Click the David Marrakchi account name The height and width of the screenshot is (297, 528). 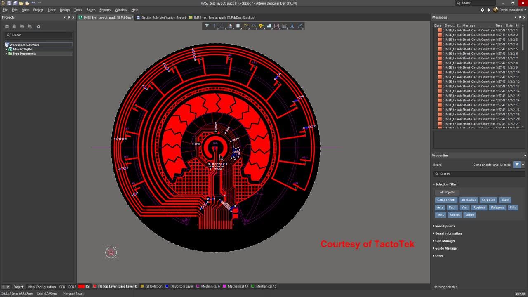511,9
